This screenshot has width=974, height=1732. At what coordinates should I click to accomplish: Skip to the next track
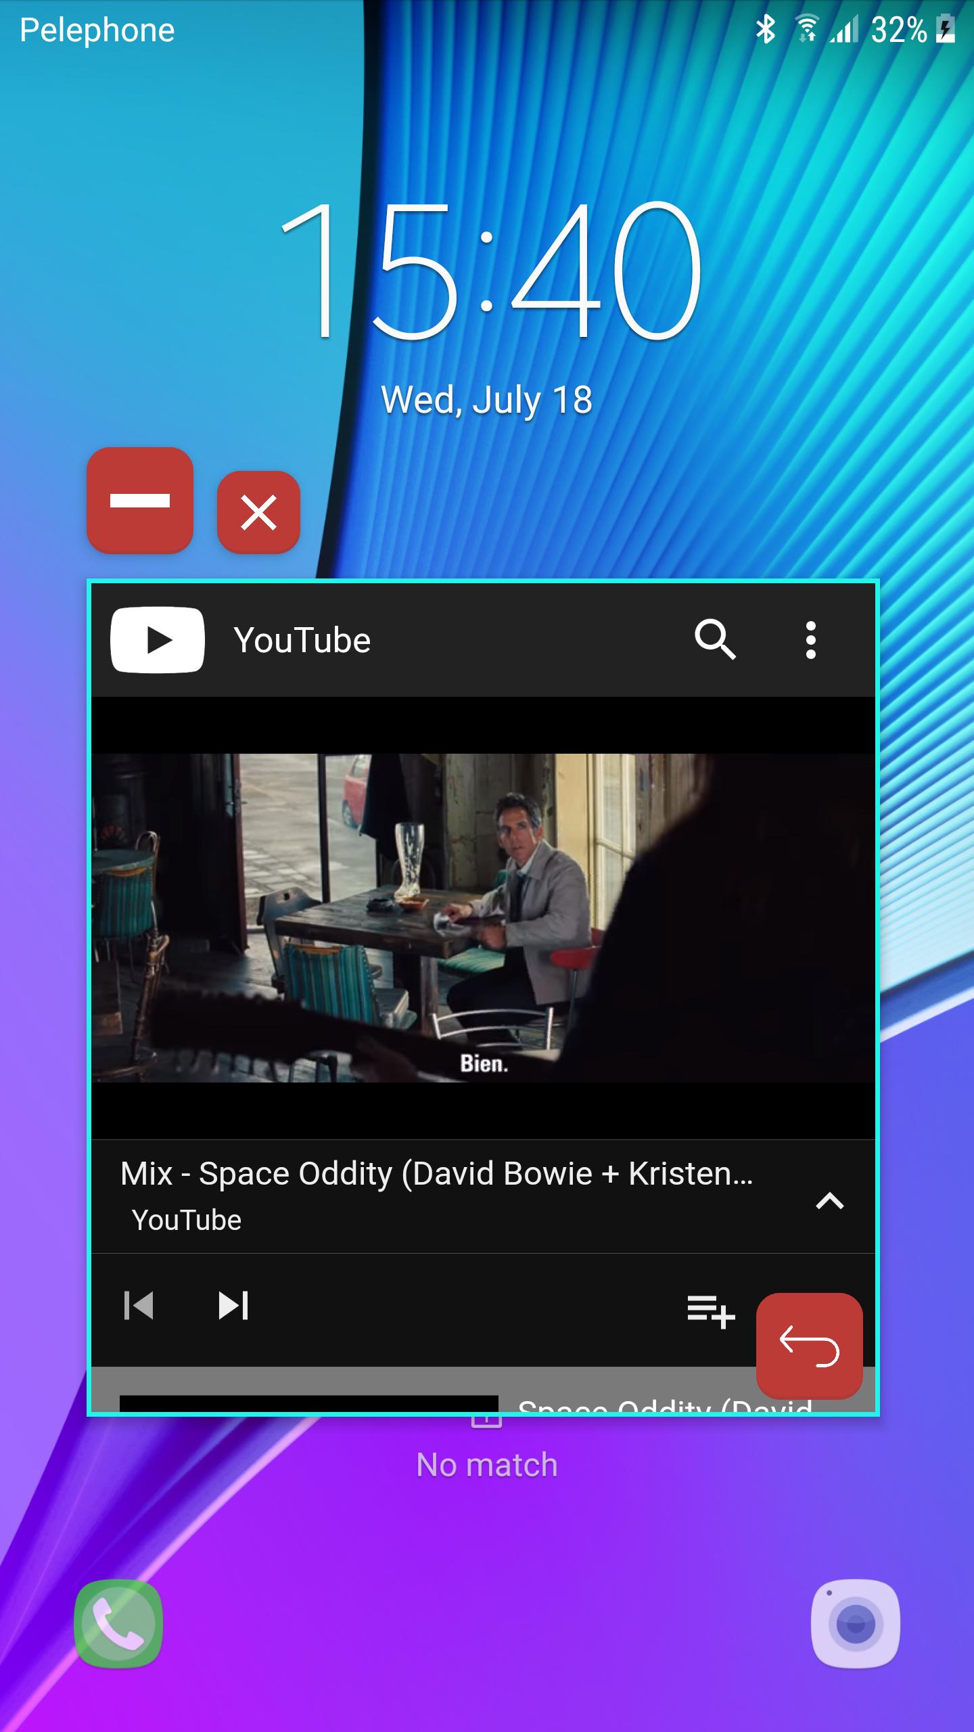233,1305
